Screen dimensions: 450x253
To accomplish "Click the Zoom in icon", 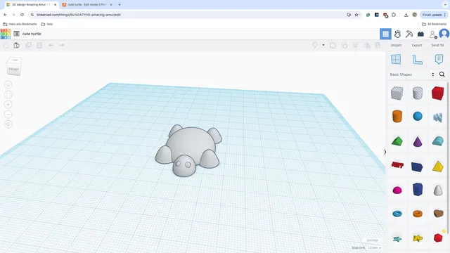I will (8, 105).
